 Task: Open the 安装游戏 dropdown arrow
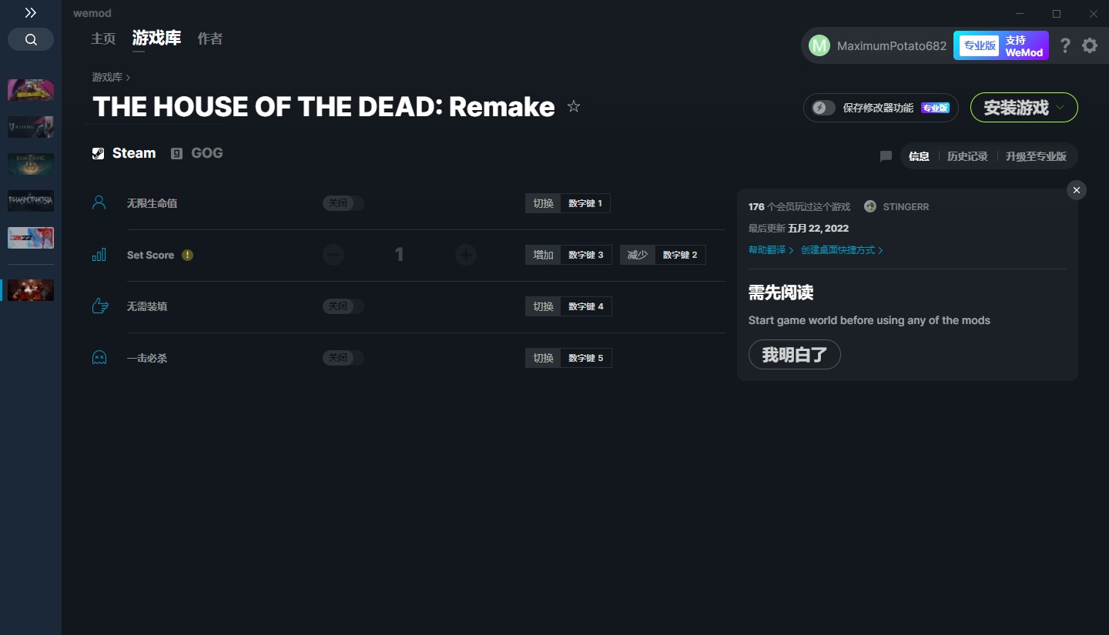click(x=1060, y=108)
